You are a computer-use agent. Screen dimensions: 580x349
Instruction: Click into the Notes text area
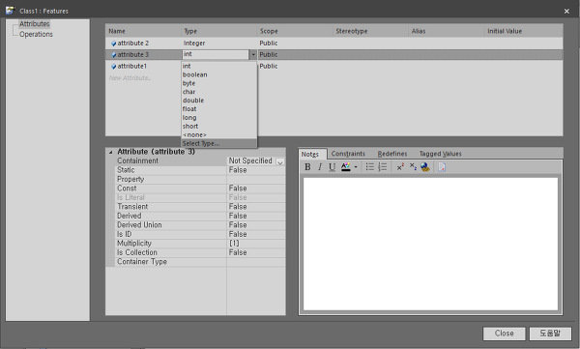[x=430, y=244]
